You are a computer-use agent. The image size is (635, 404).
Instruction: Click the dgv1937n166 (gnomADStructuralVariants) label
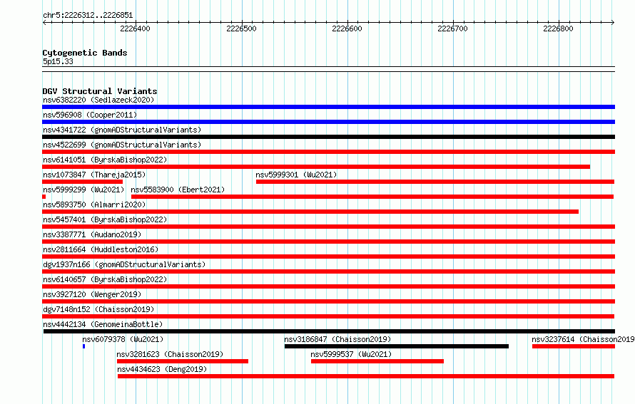[x=124, y=264]
